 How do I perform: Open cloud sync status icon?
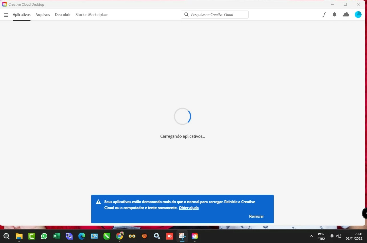point(346,15)
